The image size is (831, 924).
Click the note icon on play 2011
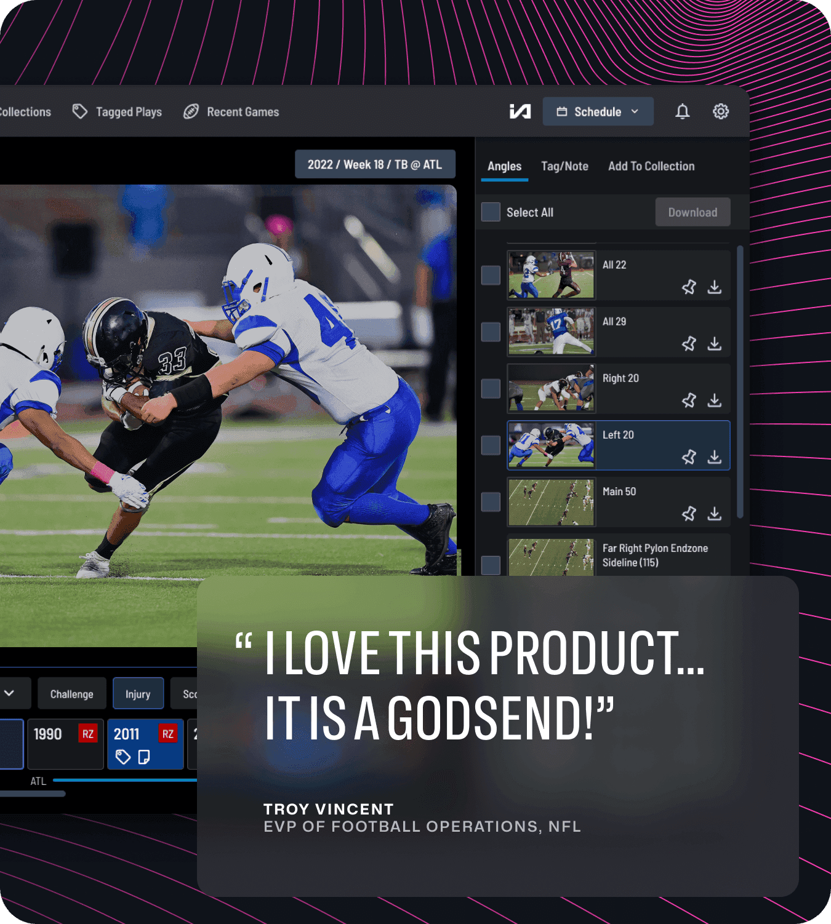click(144, 757)
